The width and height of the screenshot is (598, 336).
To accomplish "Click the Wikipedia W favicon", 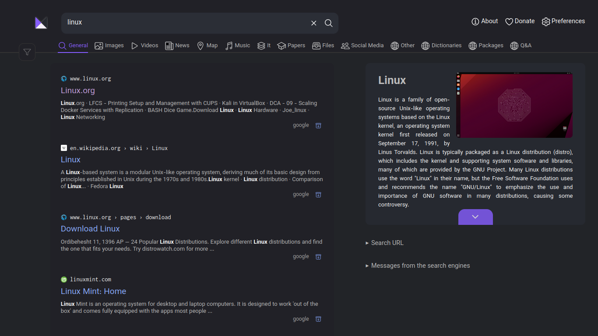I will 64,148.
